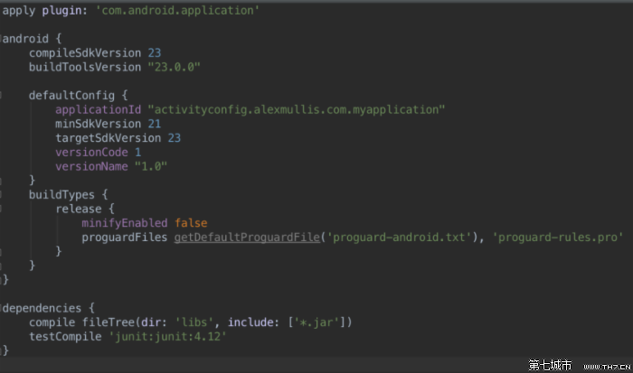Click the 'android' block name
Viewport: 633px width, 373px height.
25,39
